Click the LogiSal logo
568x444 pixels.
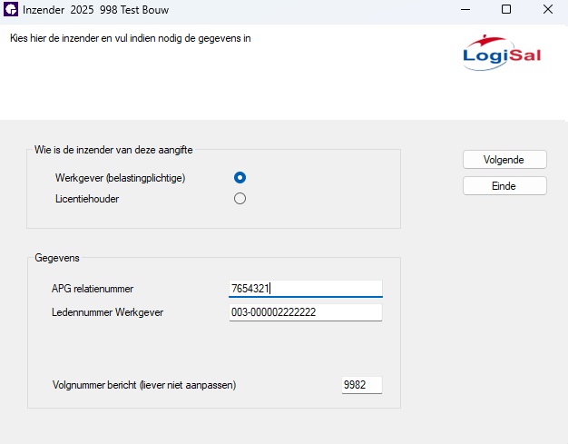coord(502,53)
